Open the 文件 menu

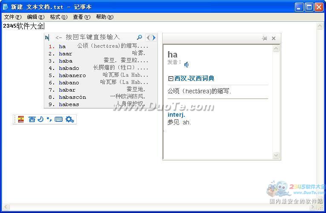coord(12,17)
